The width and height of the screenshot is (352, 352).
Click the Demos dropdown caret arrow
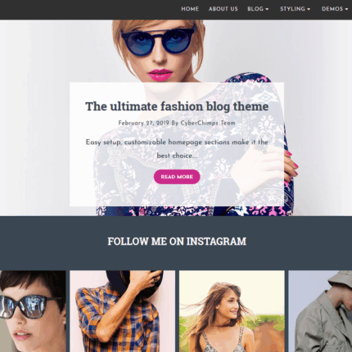[x=346, y=9]
